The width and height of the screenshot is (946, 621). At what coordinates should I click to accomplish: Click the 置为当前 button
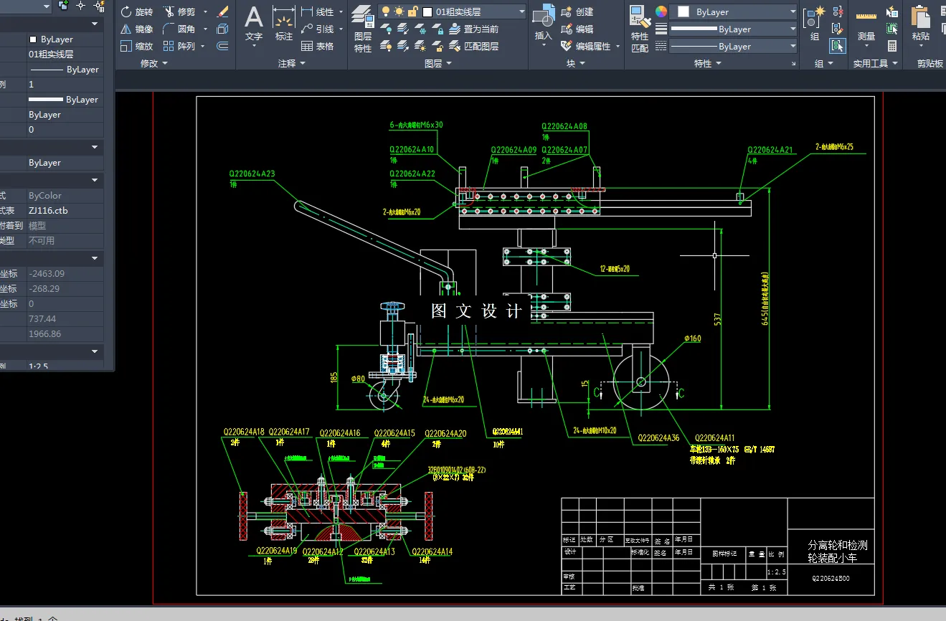click(473, 29)
